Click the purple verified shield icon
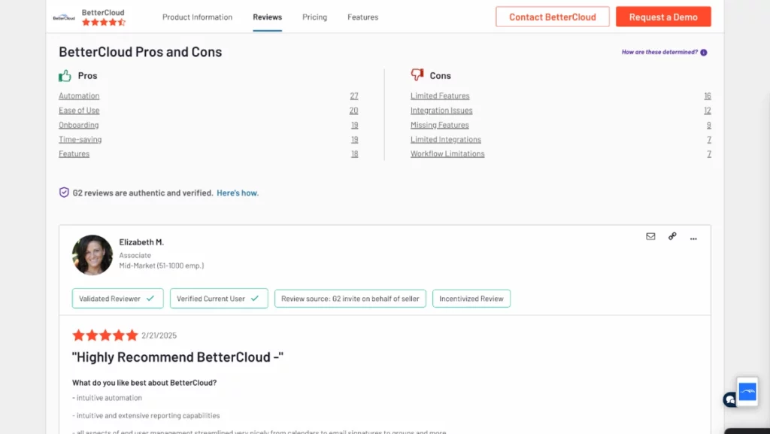The width and height of the screenshot is (770, 434). click(x=64, y=193)
